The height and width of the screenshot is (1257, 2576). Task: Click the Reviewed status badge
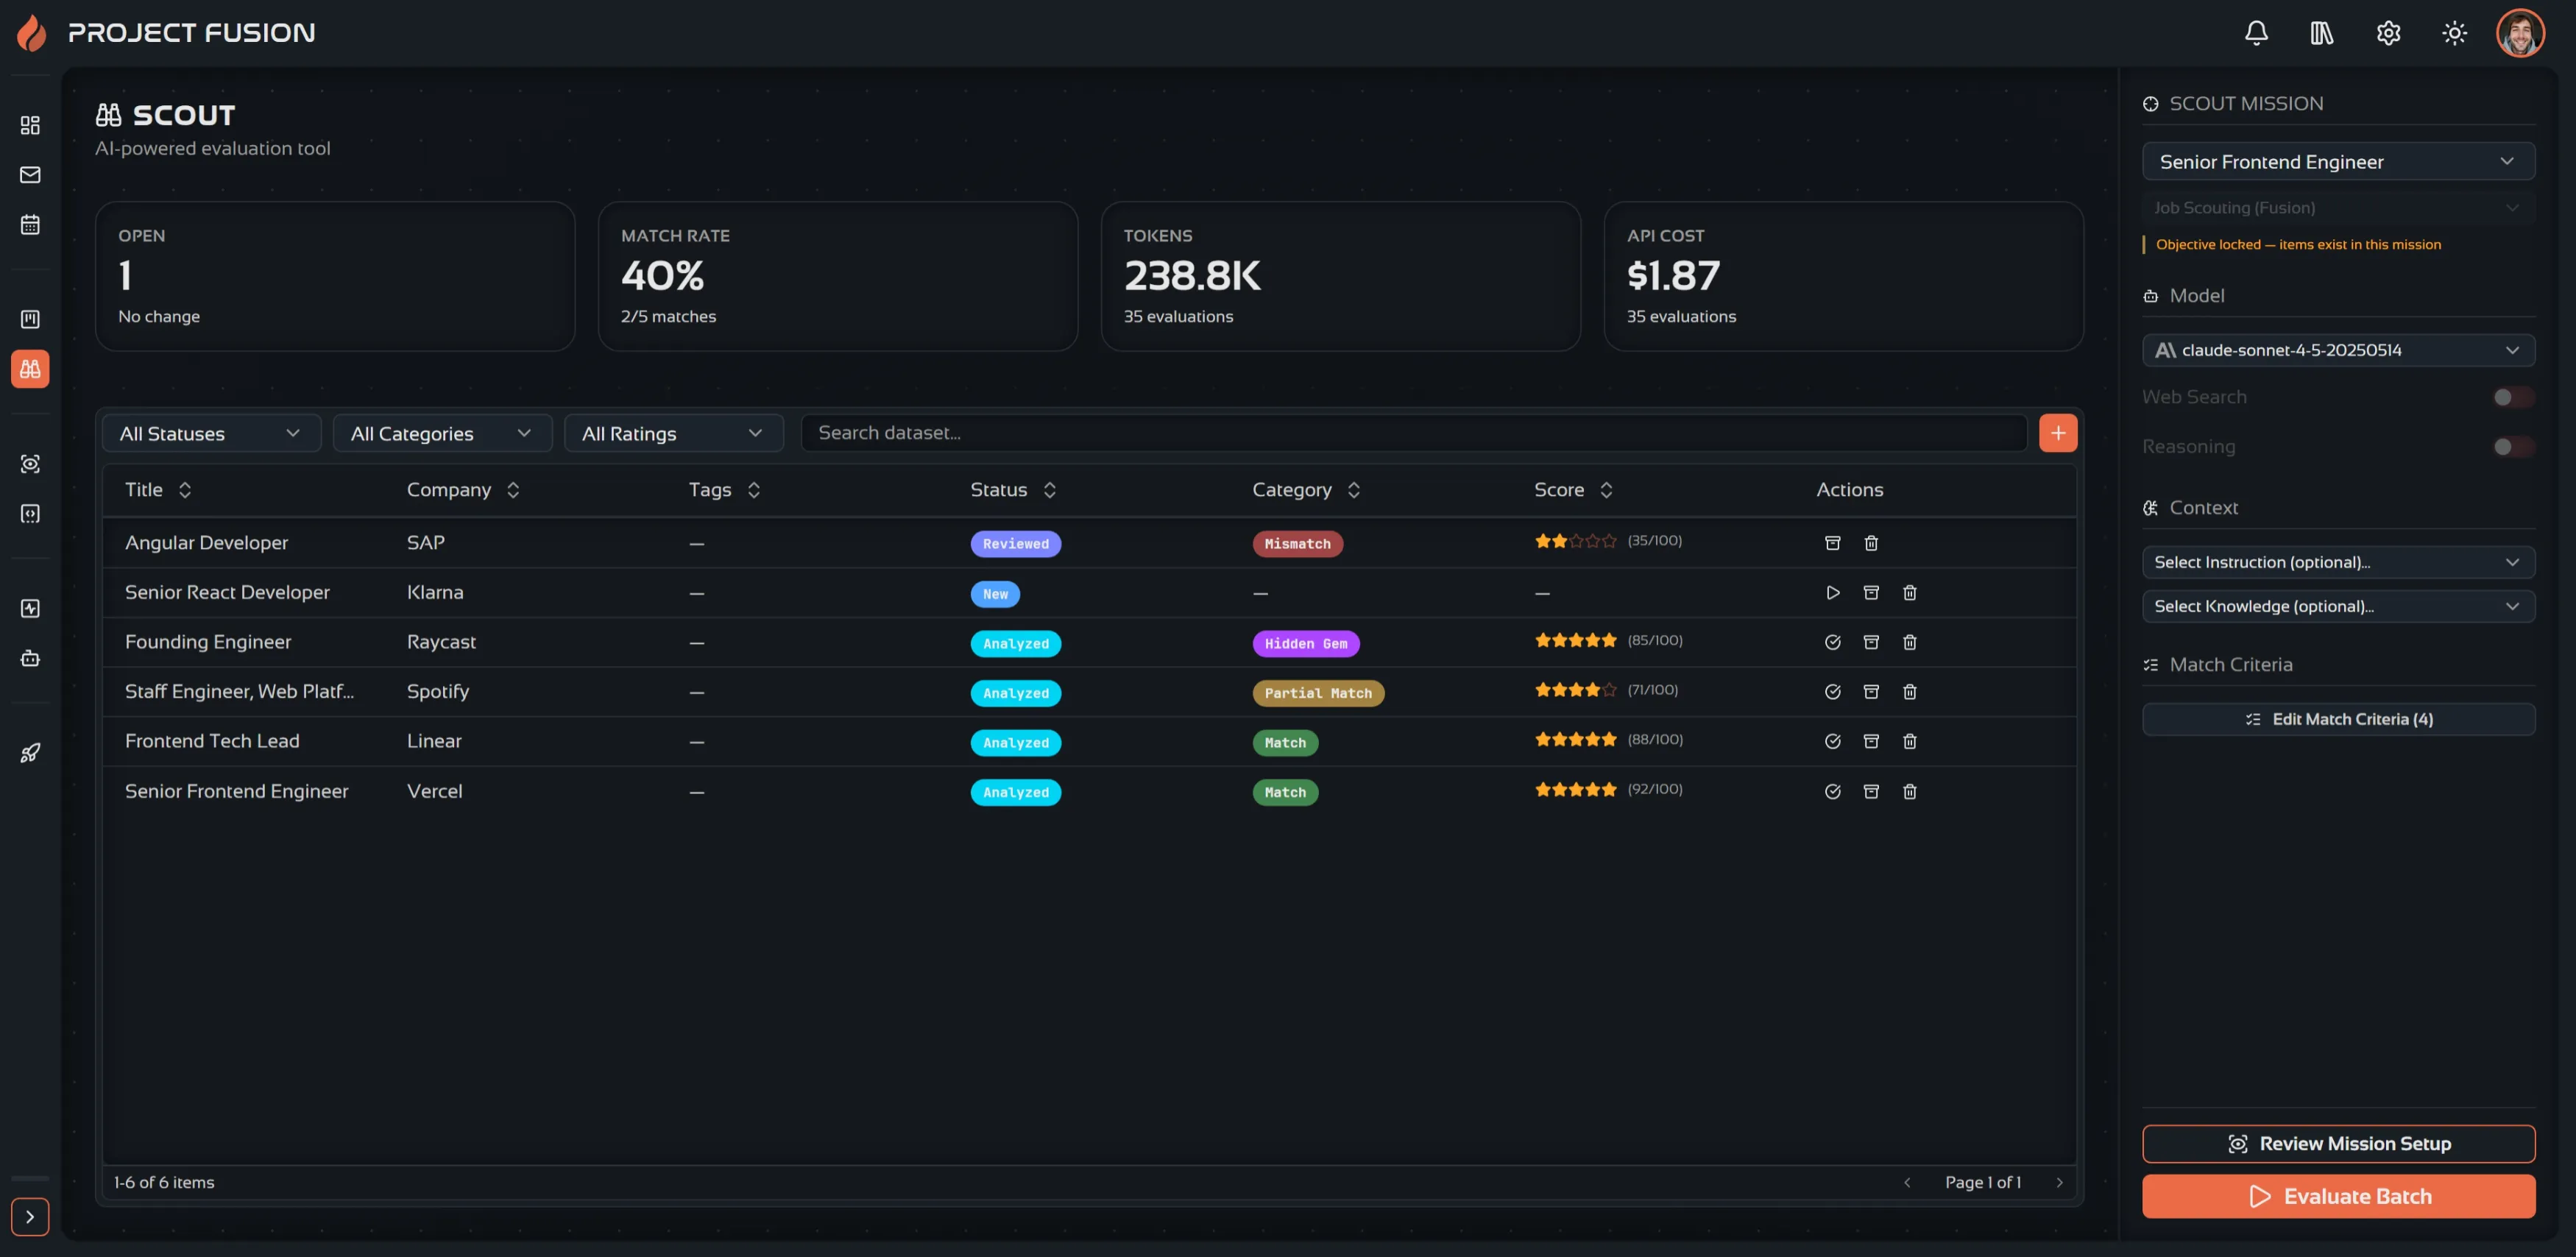pos(1015,544)
